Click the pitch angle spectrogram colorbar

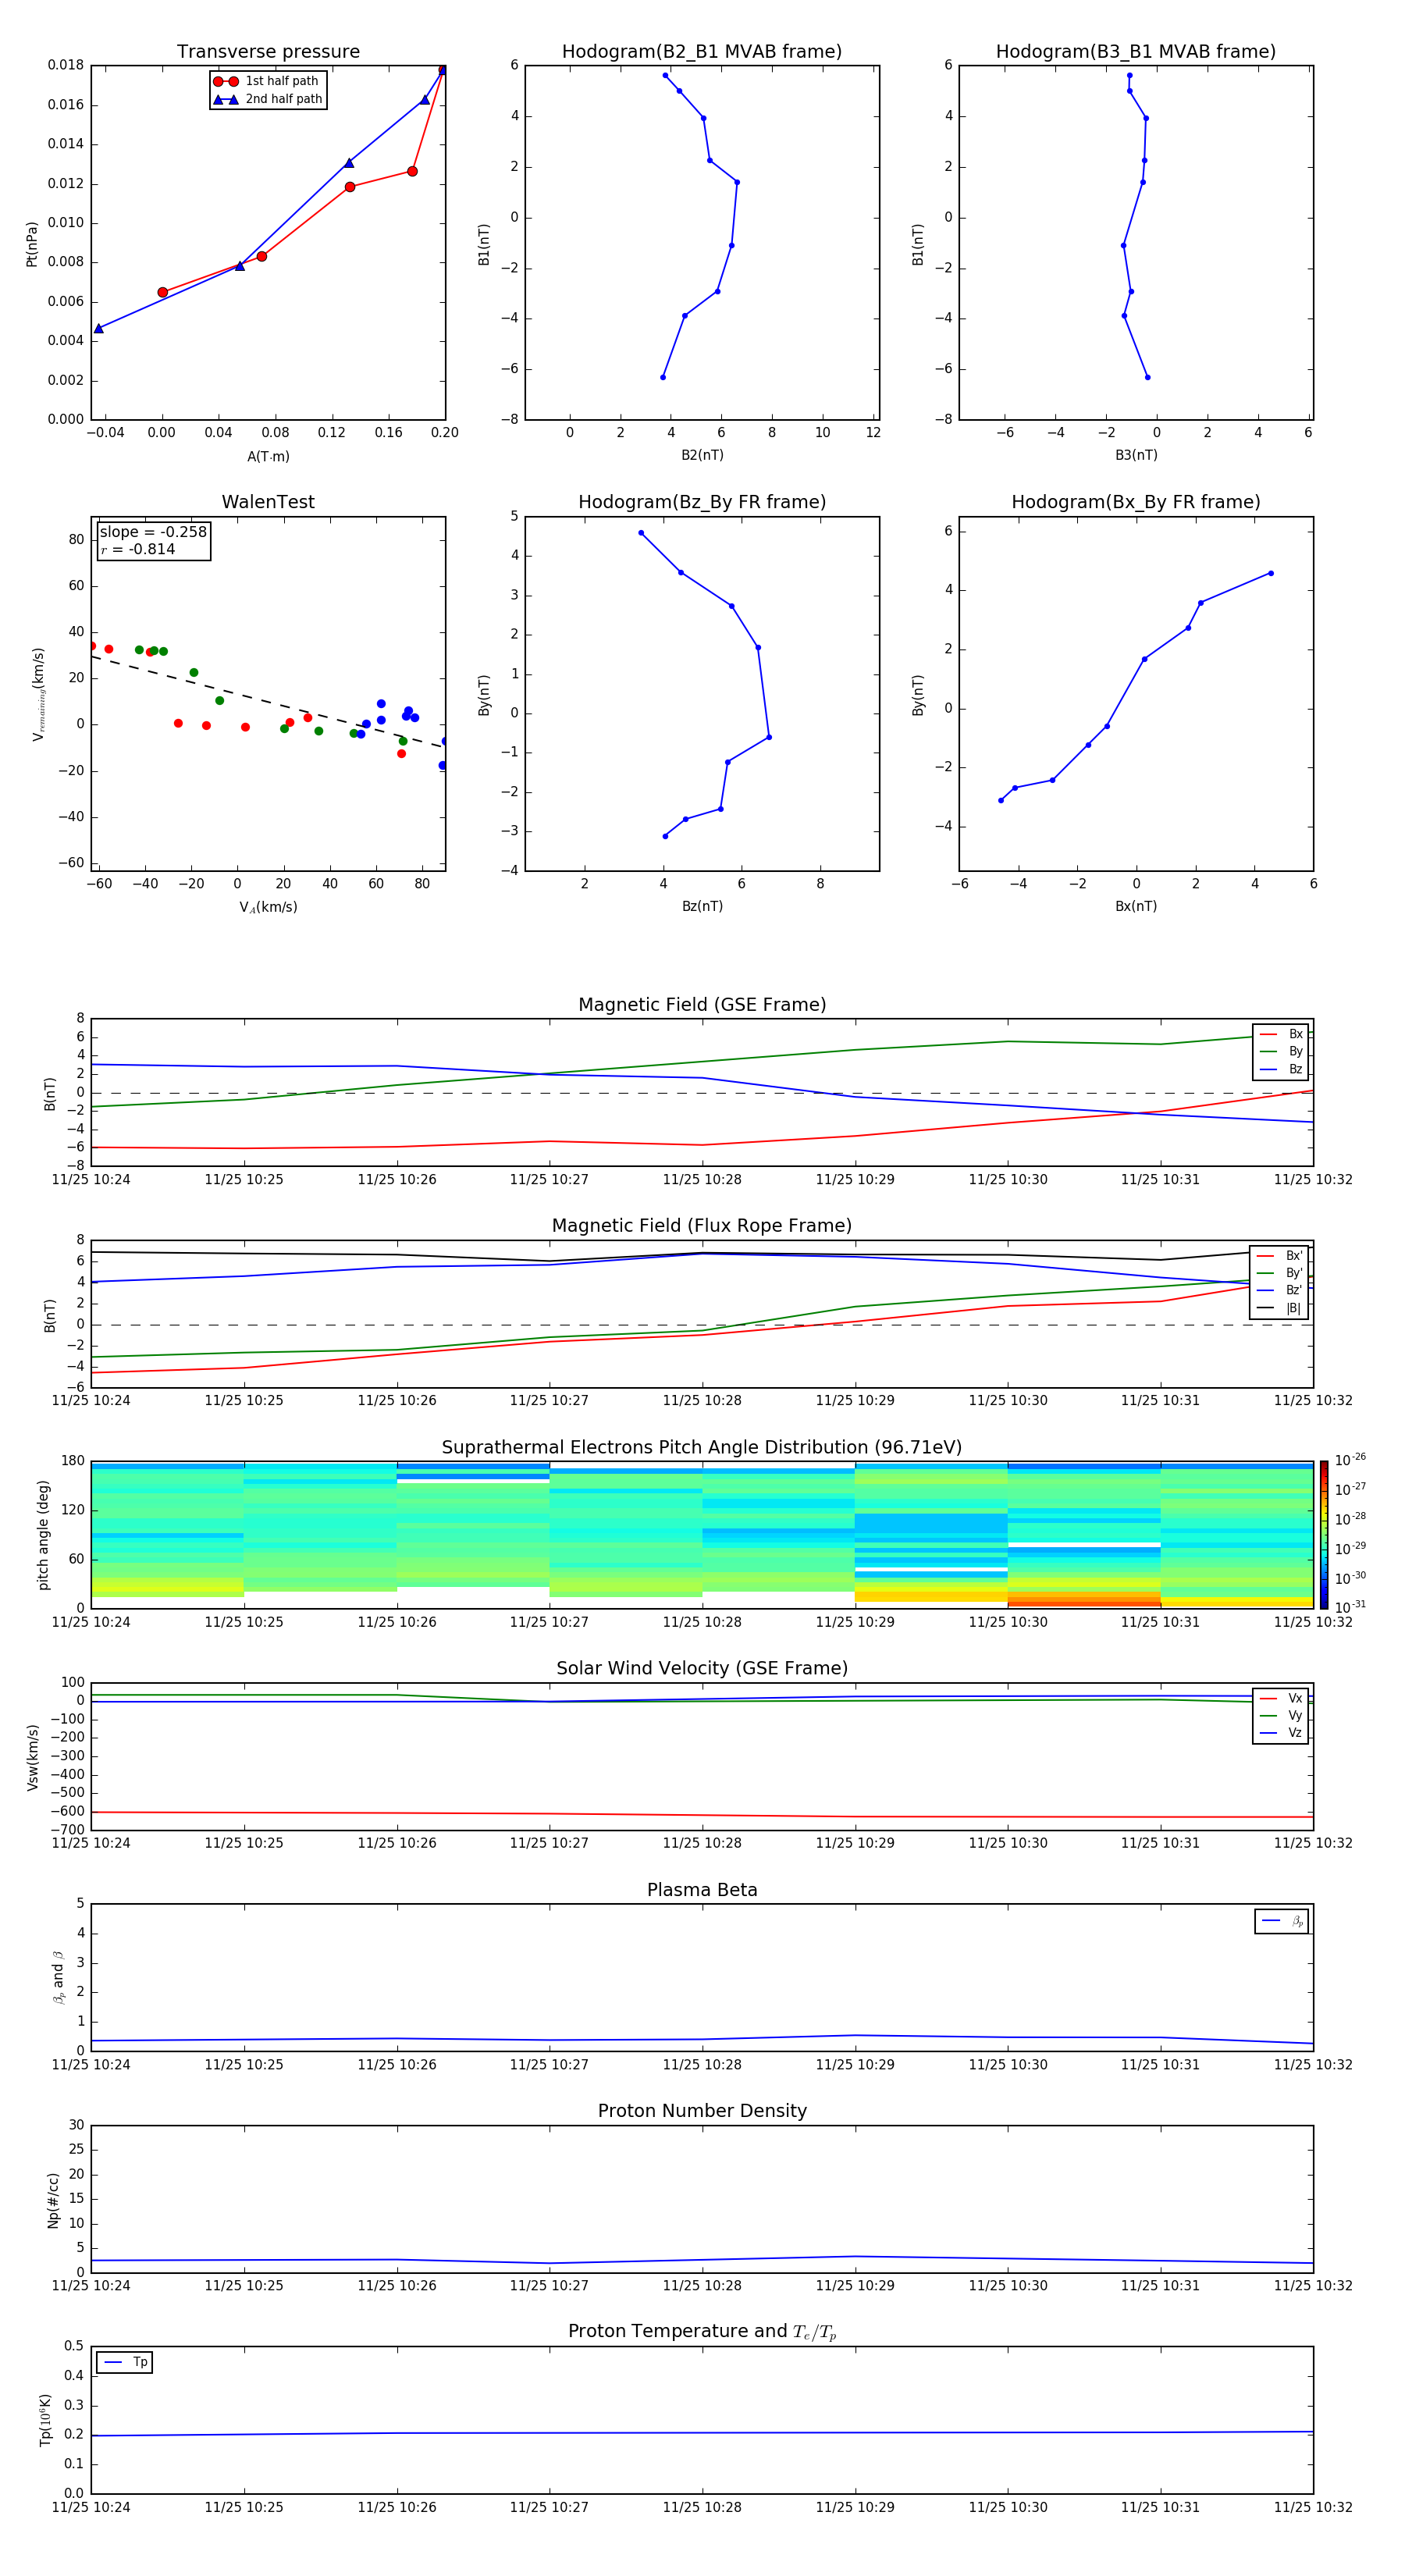click(x=1324, y=1535)
